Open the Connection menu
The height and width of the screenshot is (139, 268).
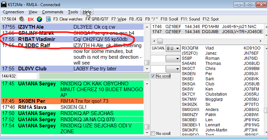pyautogui.click(x=13, y=12)
